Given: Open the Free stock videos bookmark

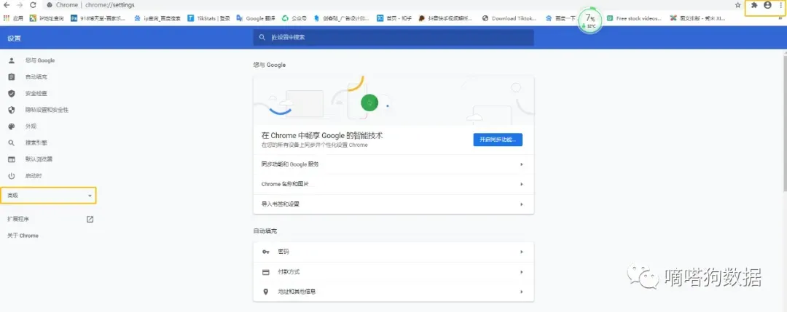Looking at the screenshot, I should (x=635, y=18).
